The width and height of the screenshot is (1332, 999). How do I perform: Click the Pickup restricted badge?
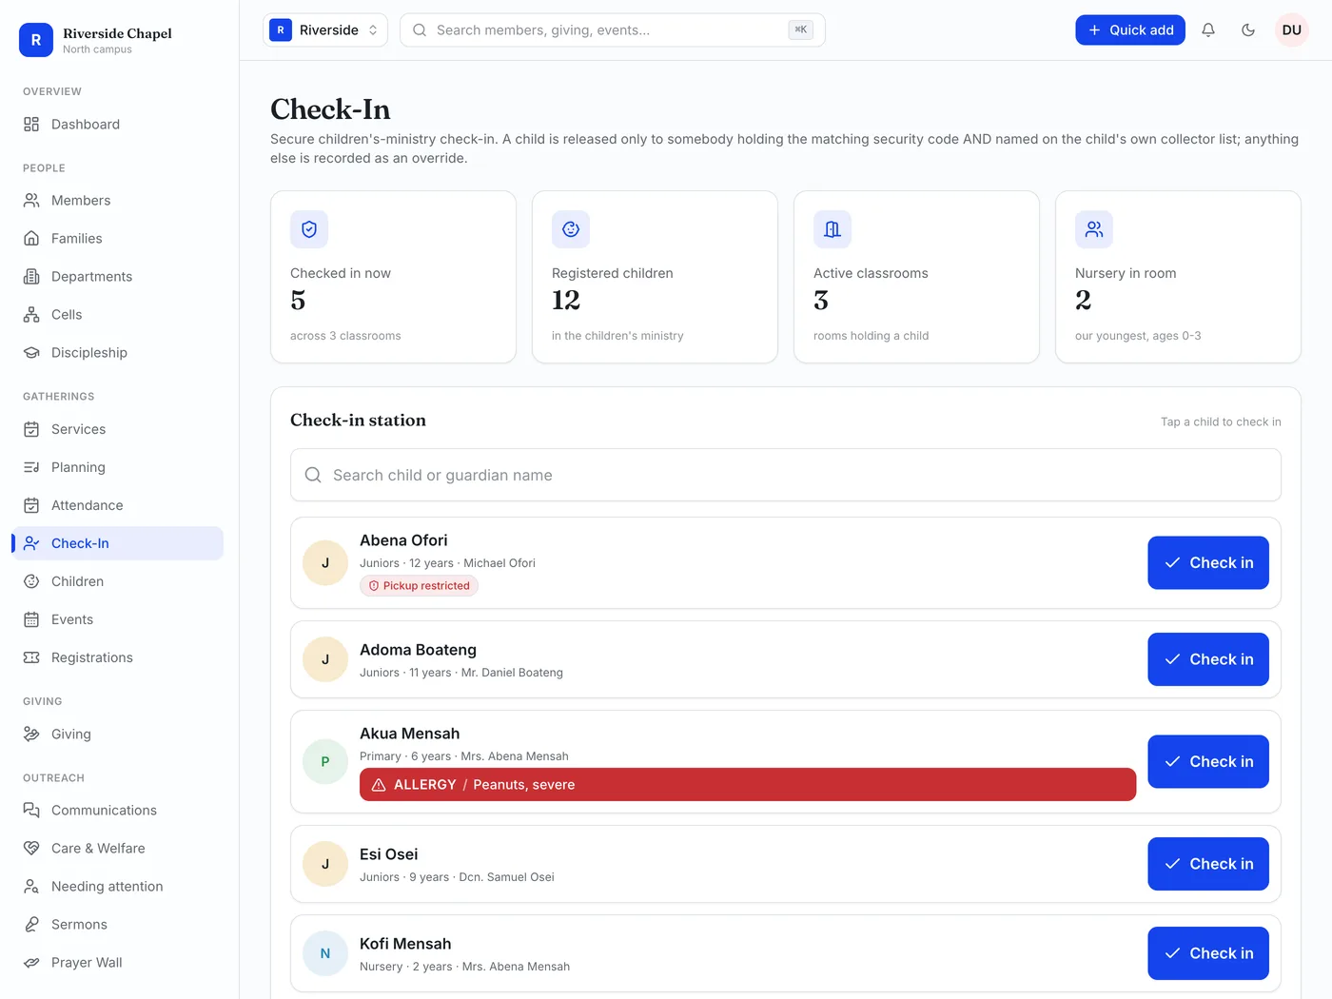click(419, 586)
